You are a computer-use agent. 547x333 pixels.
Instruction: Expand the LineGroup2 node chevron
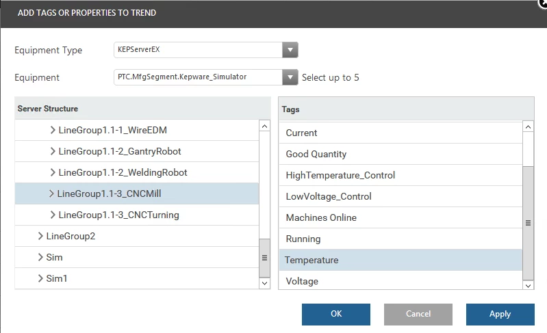(40, 236)
